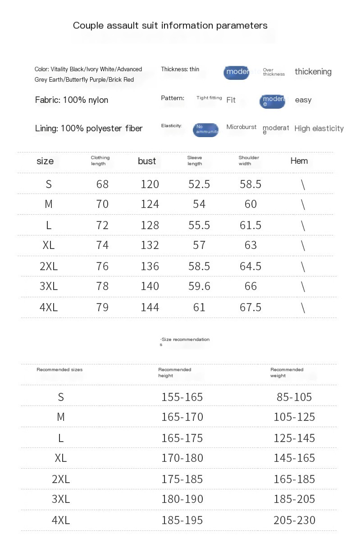Click the bust value 144
The height and width of the screenshot is (539, 356).
150,308
